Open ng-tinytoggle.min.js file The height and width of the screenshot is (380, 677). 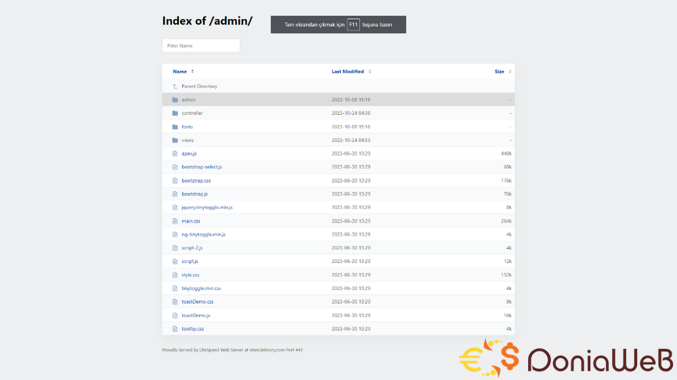coord(203,235)
